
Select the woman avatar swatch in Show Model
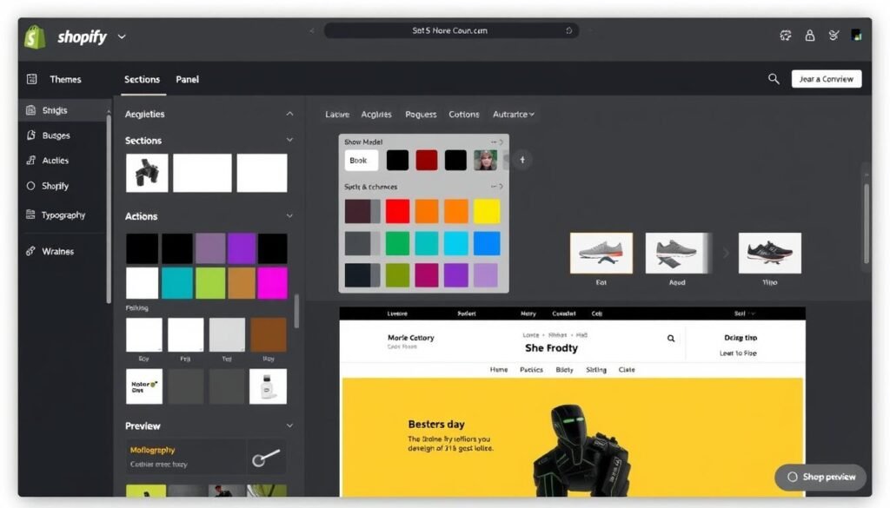click(x=486, y=160)
